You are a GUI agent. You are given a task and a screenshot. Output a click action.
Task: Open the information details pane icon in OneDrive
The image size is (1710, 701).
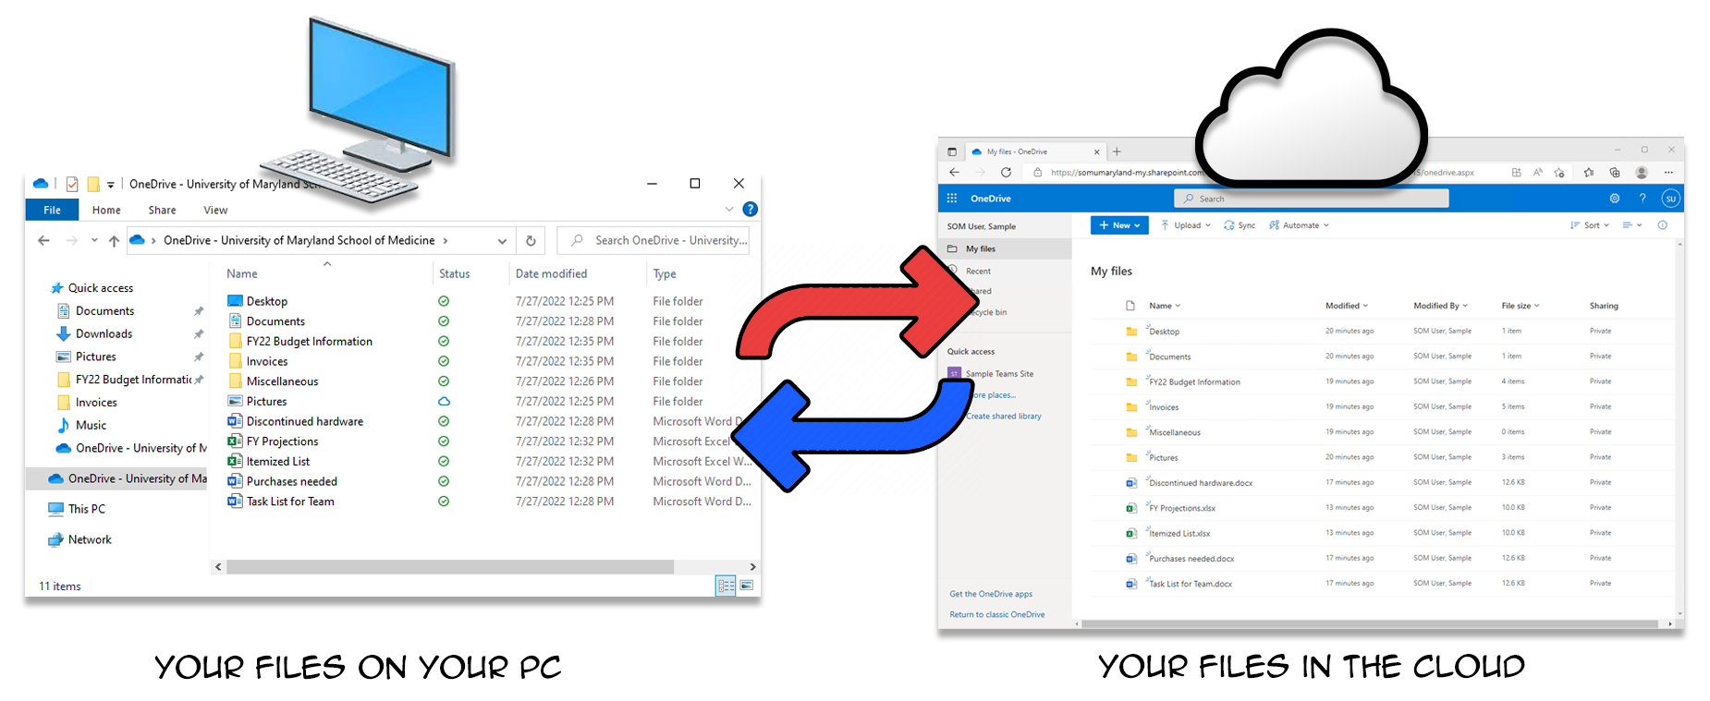click(1662, 225)
